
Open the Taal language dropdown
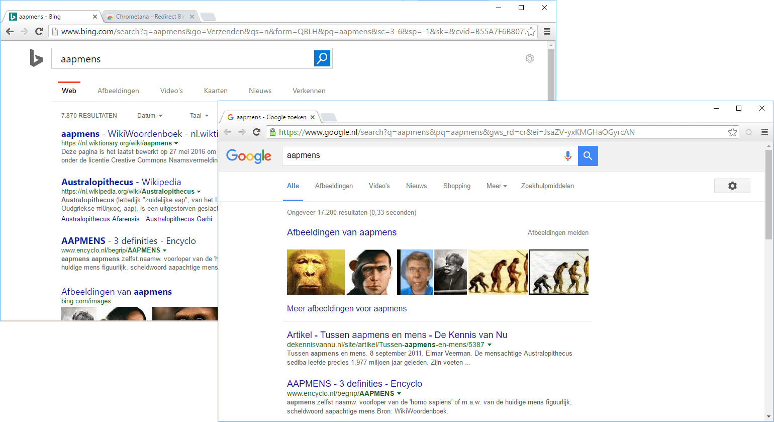(199, 116)
